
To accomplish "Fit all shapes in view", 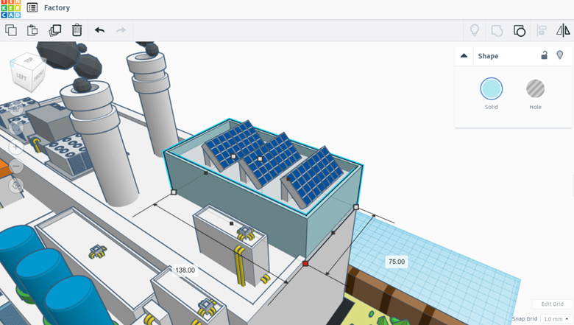I will click(15, 127).
